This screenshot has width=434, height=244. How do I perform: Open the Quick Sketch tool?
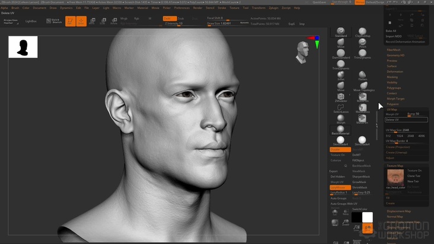55,21
